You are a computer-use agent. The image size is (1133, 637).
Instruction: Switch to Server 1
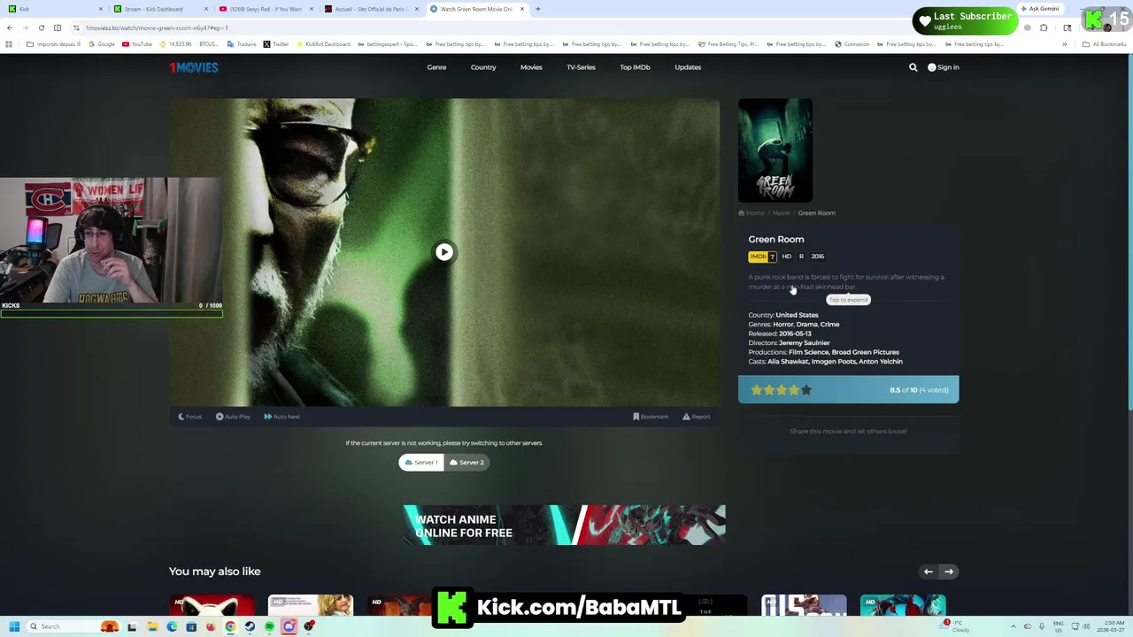pos(421,462)
